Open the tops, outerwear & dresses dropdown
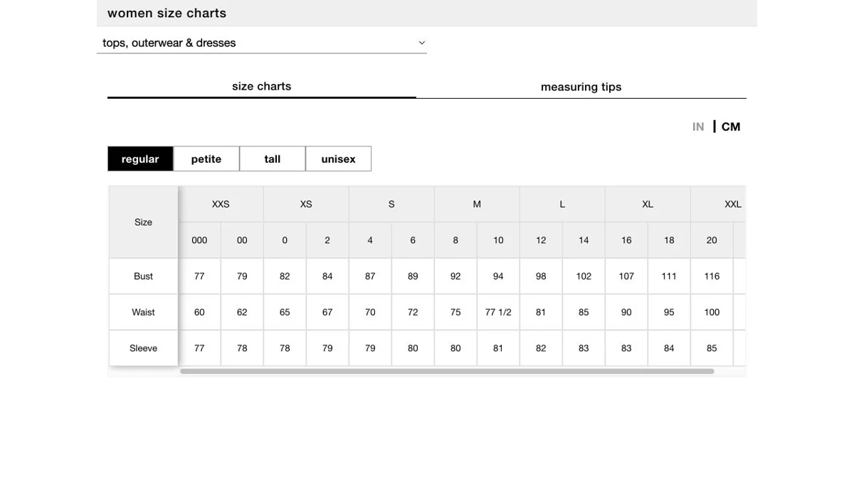This screenshot has width=854, height=480. [x=262, y=43]
